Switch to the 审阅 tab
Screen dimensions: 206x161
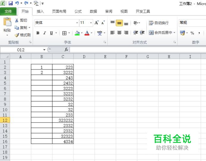109,11
